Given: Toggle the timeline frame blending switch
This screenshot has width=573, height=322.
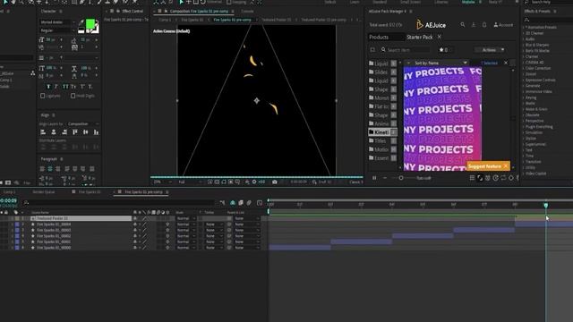Looking at the screenshot, I should (241, 203).
